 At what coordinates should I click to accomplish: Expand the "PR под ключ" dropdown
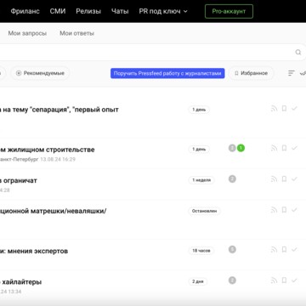point(163,11)
